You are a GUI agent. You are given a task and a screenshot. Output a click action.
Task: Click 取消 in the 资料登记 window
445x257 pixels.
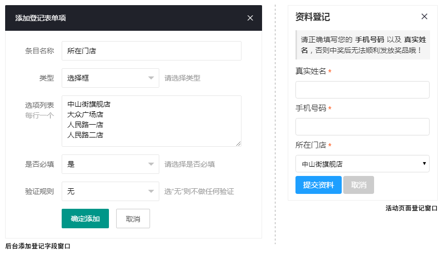point(359,185)
